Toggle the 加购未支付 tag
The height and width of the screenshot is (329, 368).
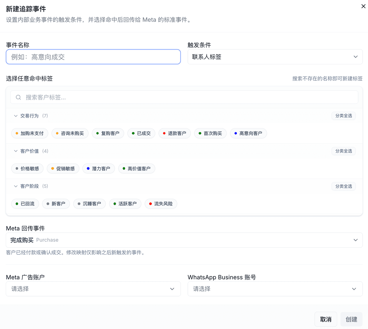(30, 133)
